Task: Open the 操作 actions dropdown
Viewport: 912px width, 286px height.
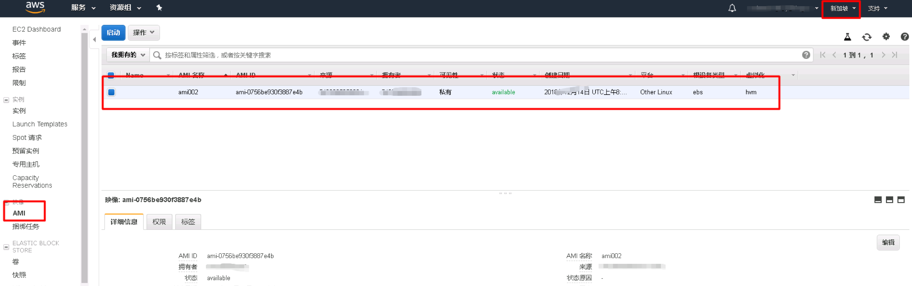Action: tap(144, 33)
